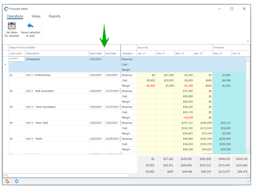Click cost code 01 cell
Image resolution: width=254 pixels, height=187 pixels.
coord(17,75)
